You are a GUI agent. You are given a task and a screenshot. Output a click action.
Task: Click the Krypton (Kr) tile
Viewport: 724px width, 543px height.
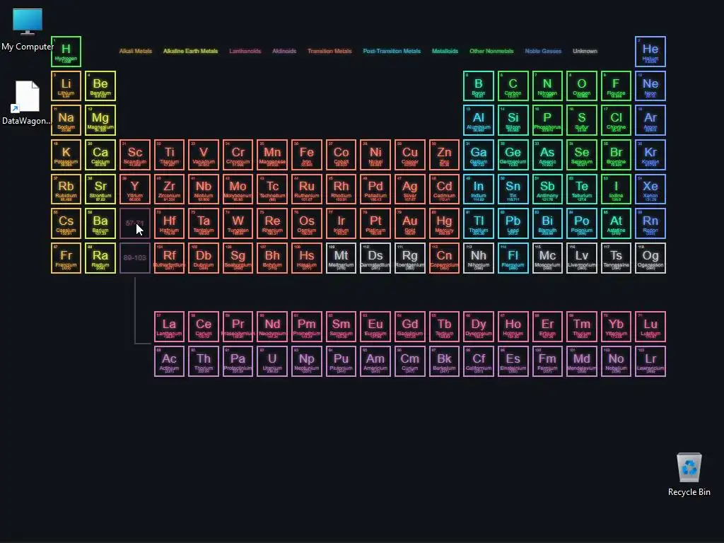(x=650, y=155)
